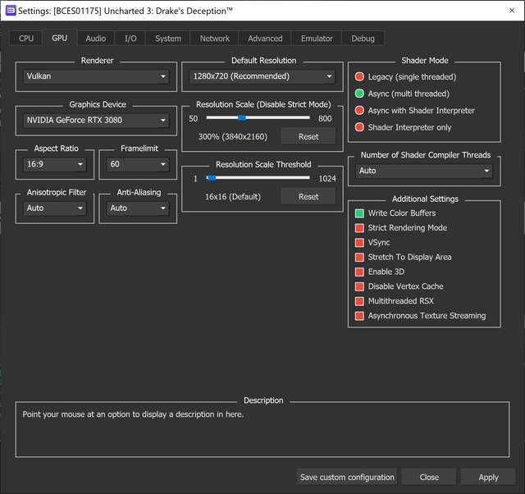Reset the Resolution Scale value
Viewport: 525px width, 494px height.
(308, 137)
